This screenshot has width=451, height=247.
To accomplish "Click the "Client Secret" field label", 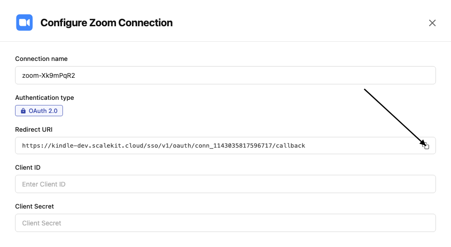I will point(34,206).
